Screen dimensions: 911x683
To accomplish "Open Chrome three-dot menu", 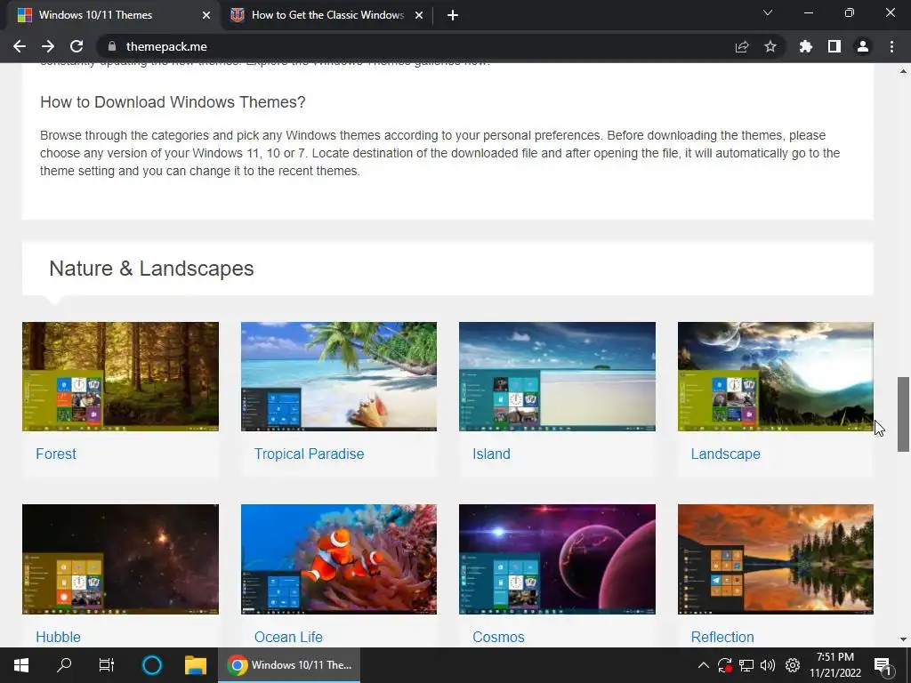I will [x=891, y=46].
